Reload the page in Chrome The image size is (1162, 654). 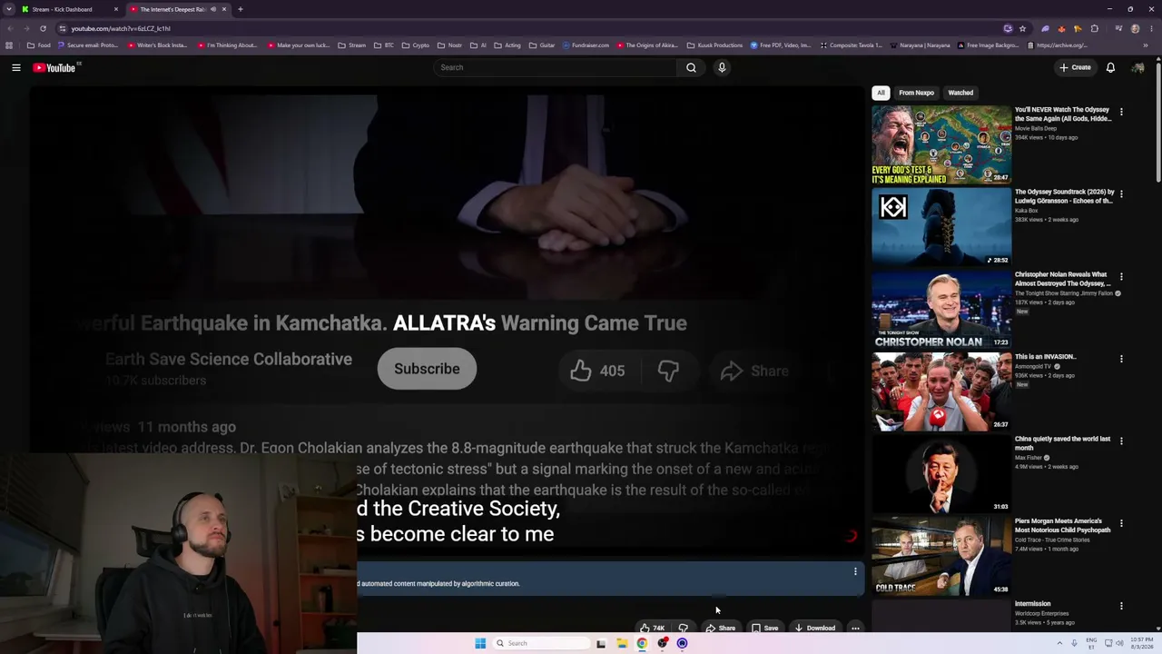pyautogui.click(x=43, y=28)
